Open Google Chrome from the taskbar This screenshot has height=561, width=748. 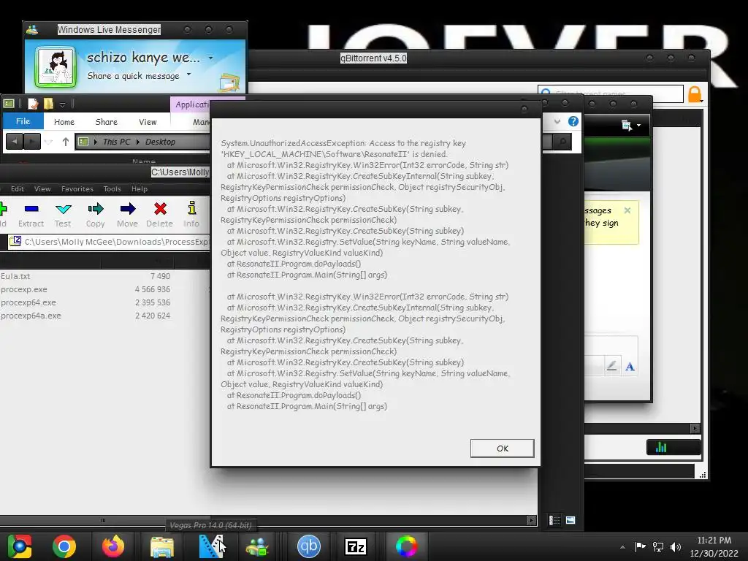(64, 546)
